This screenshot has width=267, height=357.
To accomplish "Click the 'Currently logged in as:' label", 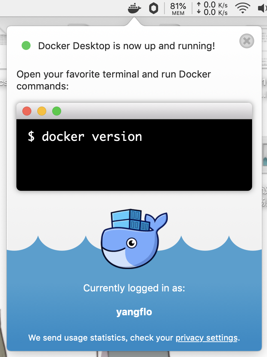I will coord(134,288).
